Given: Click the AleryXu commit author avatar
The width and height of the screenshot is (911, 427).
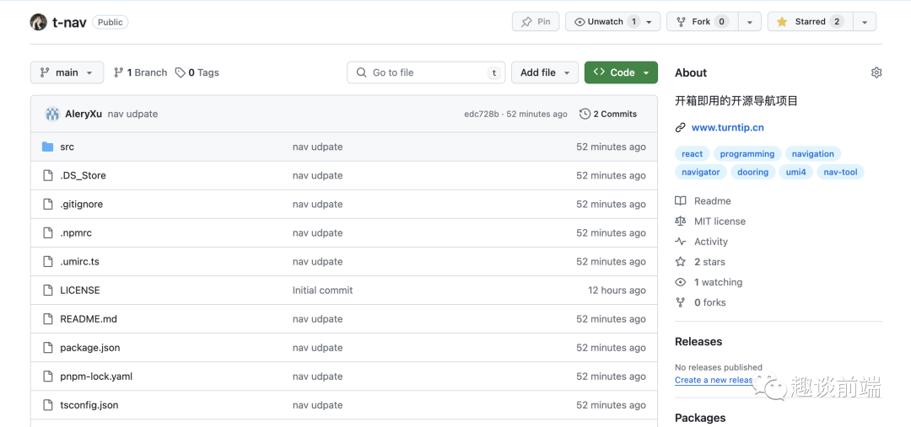Looking at the screenshot, I should (x=52, y=114).
